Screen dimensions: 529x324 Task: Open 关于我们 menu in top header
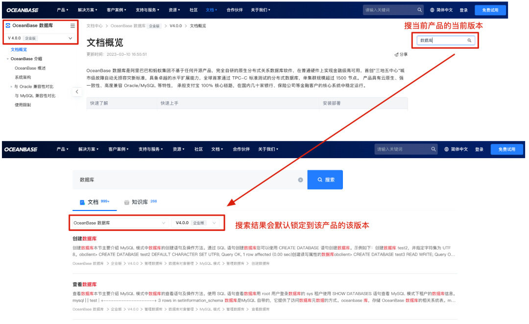(261, 10)
